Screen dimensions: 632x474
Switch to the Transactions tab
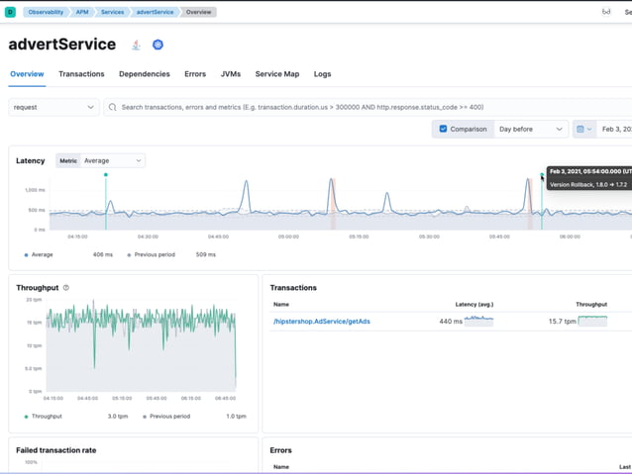click(81, 74)
